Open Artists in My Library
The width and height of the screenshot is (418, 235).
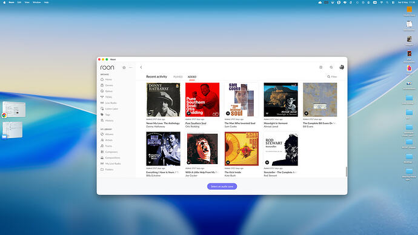pyautogui.click(x=107, y=140)
